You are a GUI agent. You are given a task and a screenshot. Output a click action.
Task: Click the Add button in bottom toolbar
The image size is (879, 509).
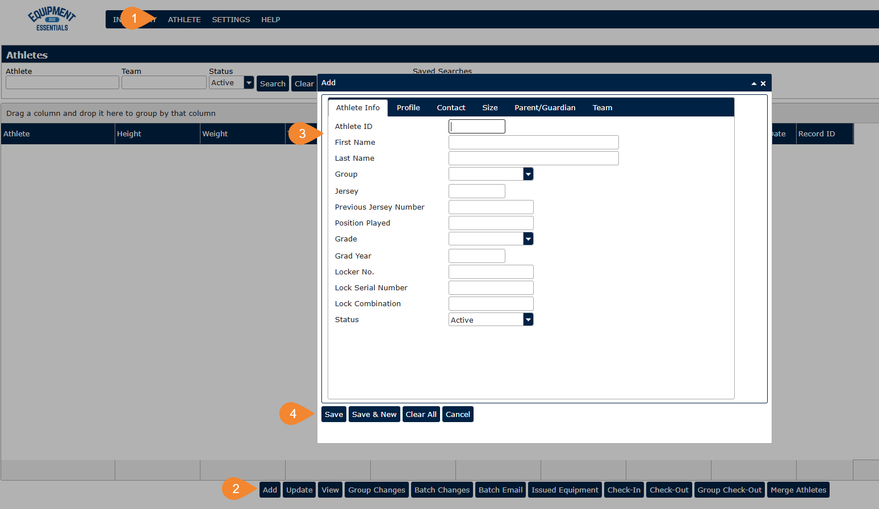(x=270, y=490)
